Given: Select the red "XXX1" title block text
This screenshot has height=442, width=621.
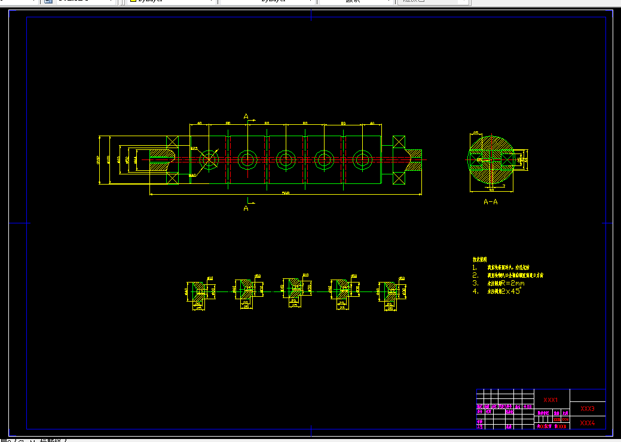Looking at the screenshot, I should point(550,400).
